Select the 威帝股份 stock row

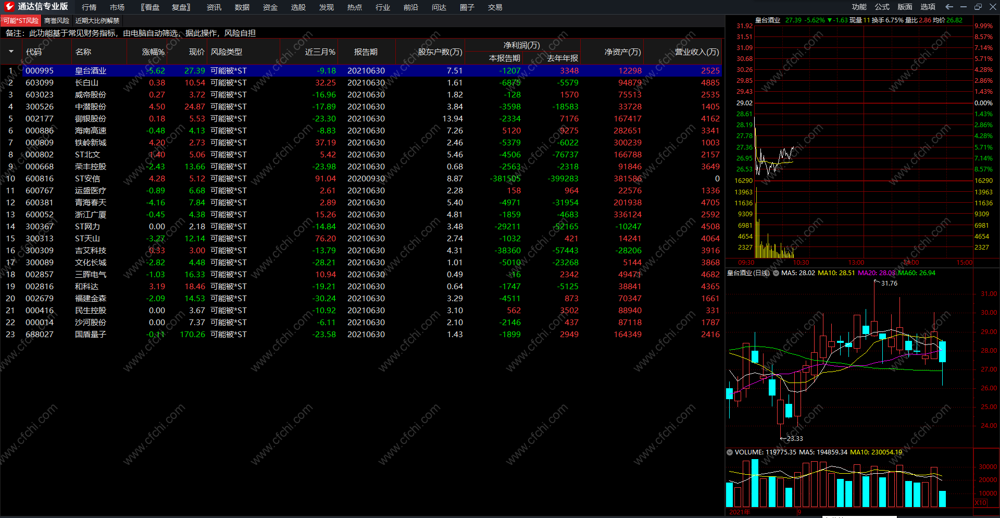coord(361,95)
